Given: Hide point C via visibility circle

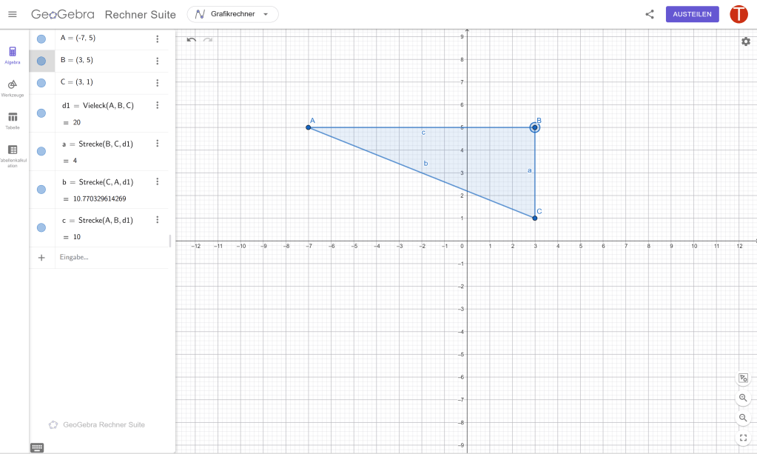Looking at the screenshot, I should (x=41, y=82).
